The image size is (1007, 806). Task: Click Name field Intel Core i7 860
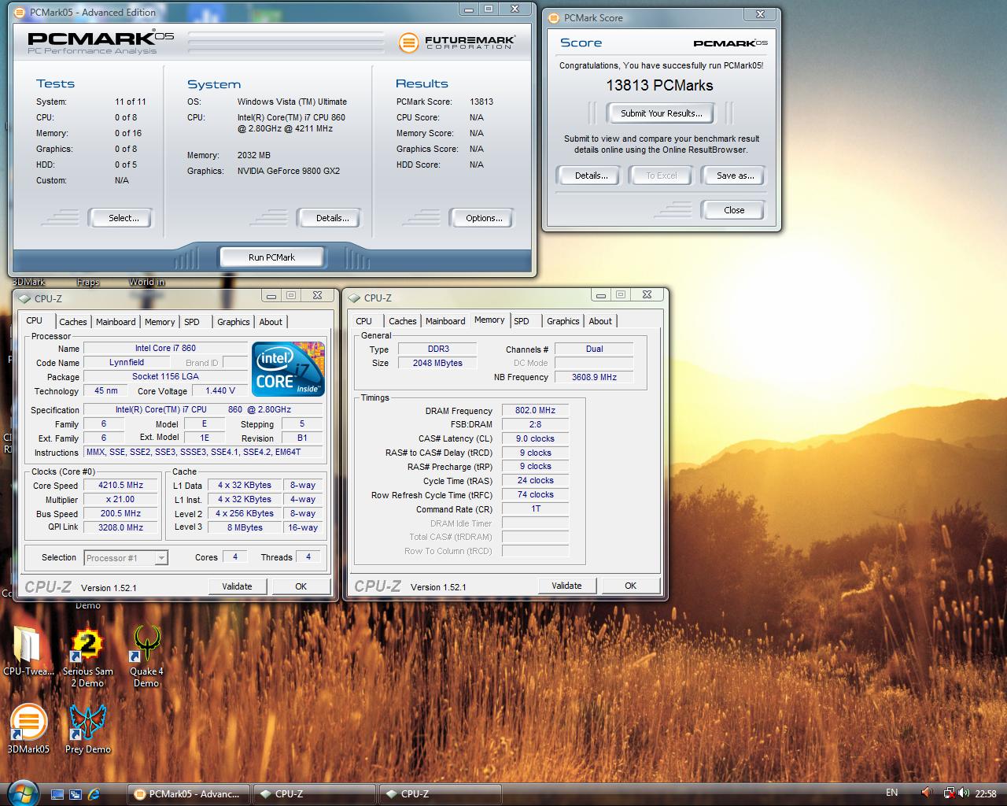point(165,349)
